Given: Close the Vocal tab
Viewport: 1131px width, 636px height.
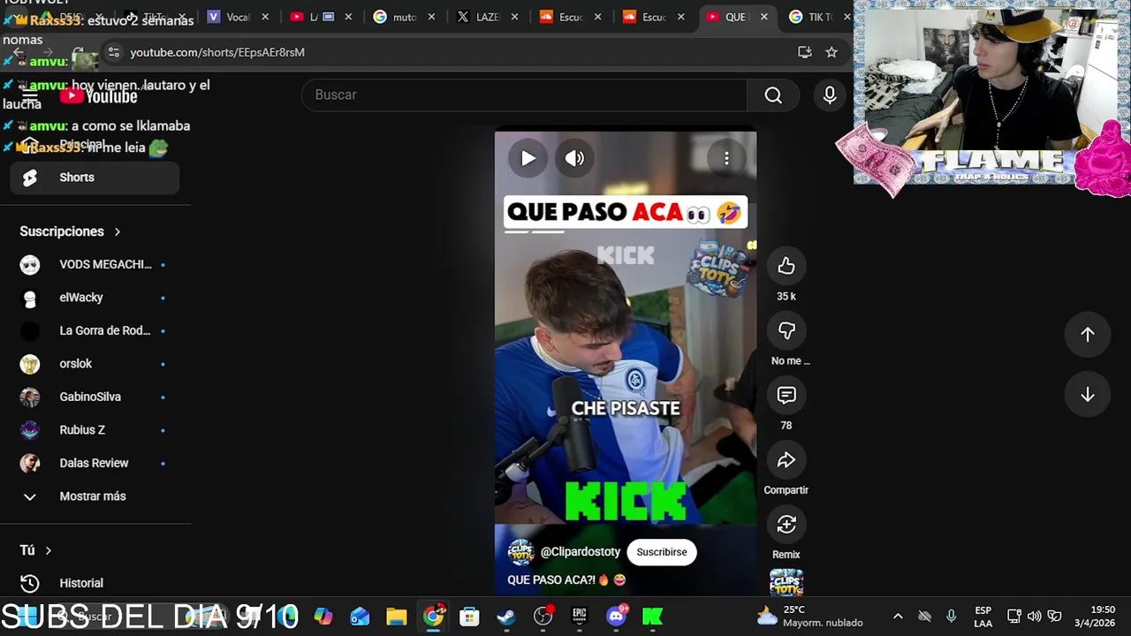Looking at the screenshot, I should (265, 17).
